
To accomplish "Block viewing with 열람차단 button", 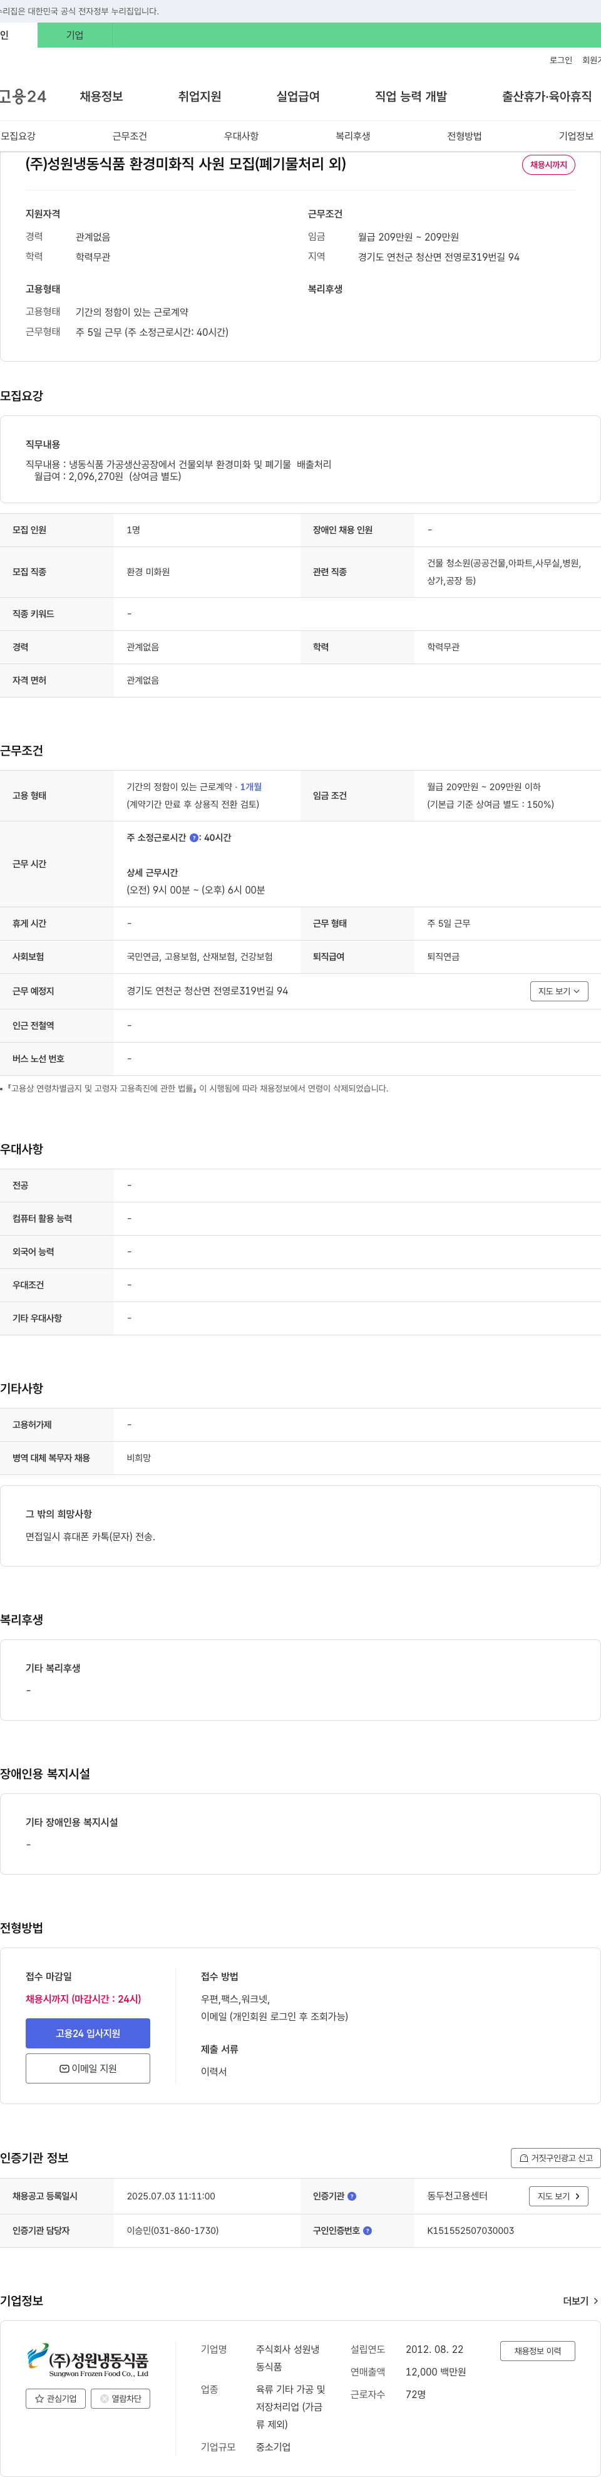I will pos(120,2399).
